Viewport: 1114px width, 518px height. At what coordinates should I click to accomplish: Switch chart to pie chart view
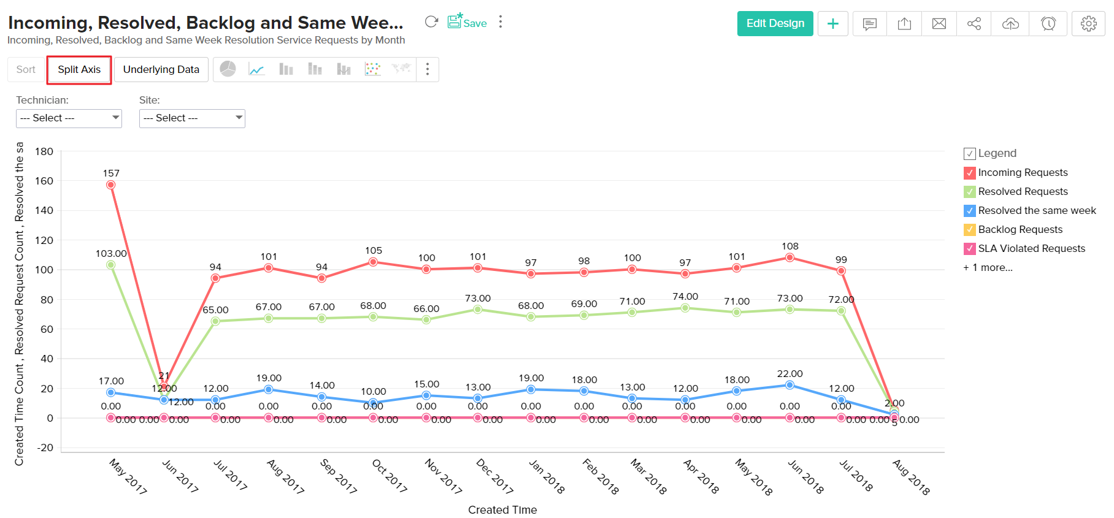click(226, 69)
